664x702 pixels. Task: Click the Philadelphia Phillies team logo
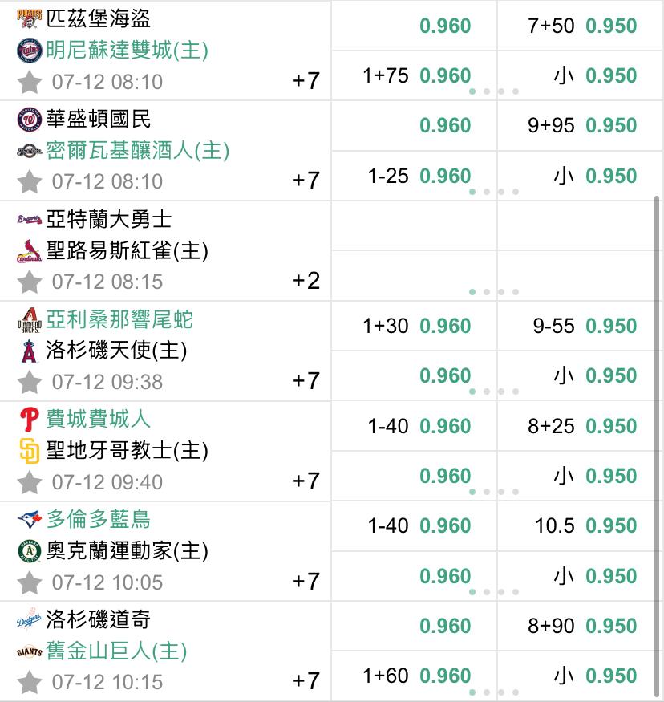(x=29, y=420)
